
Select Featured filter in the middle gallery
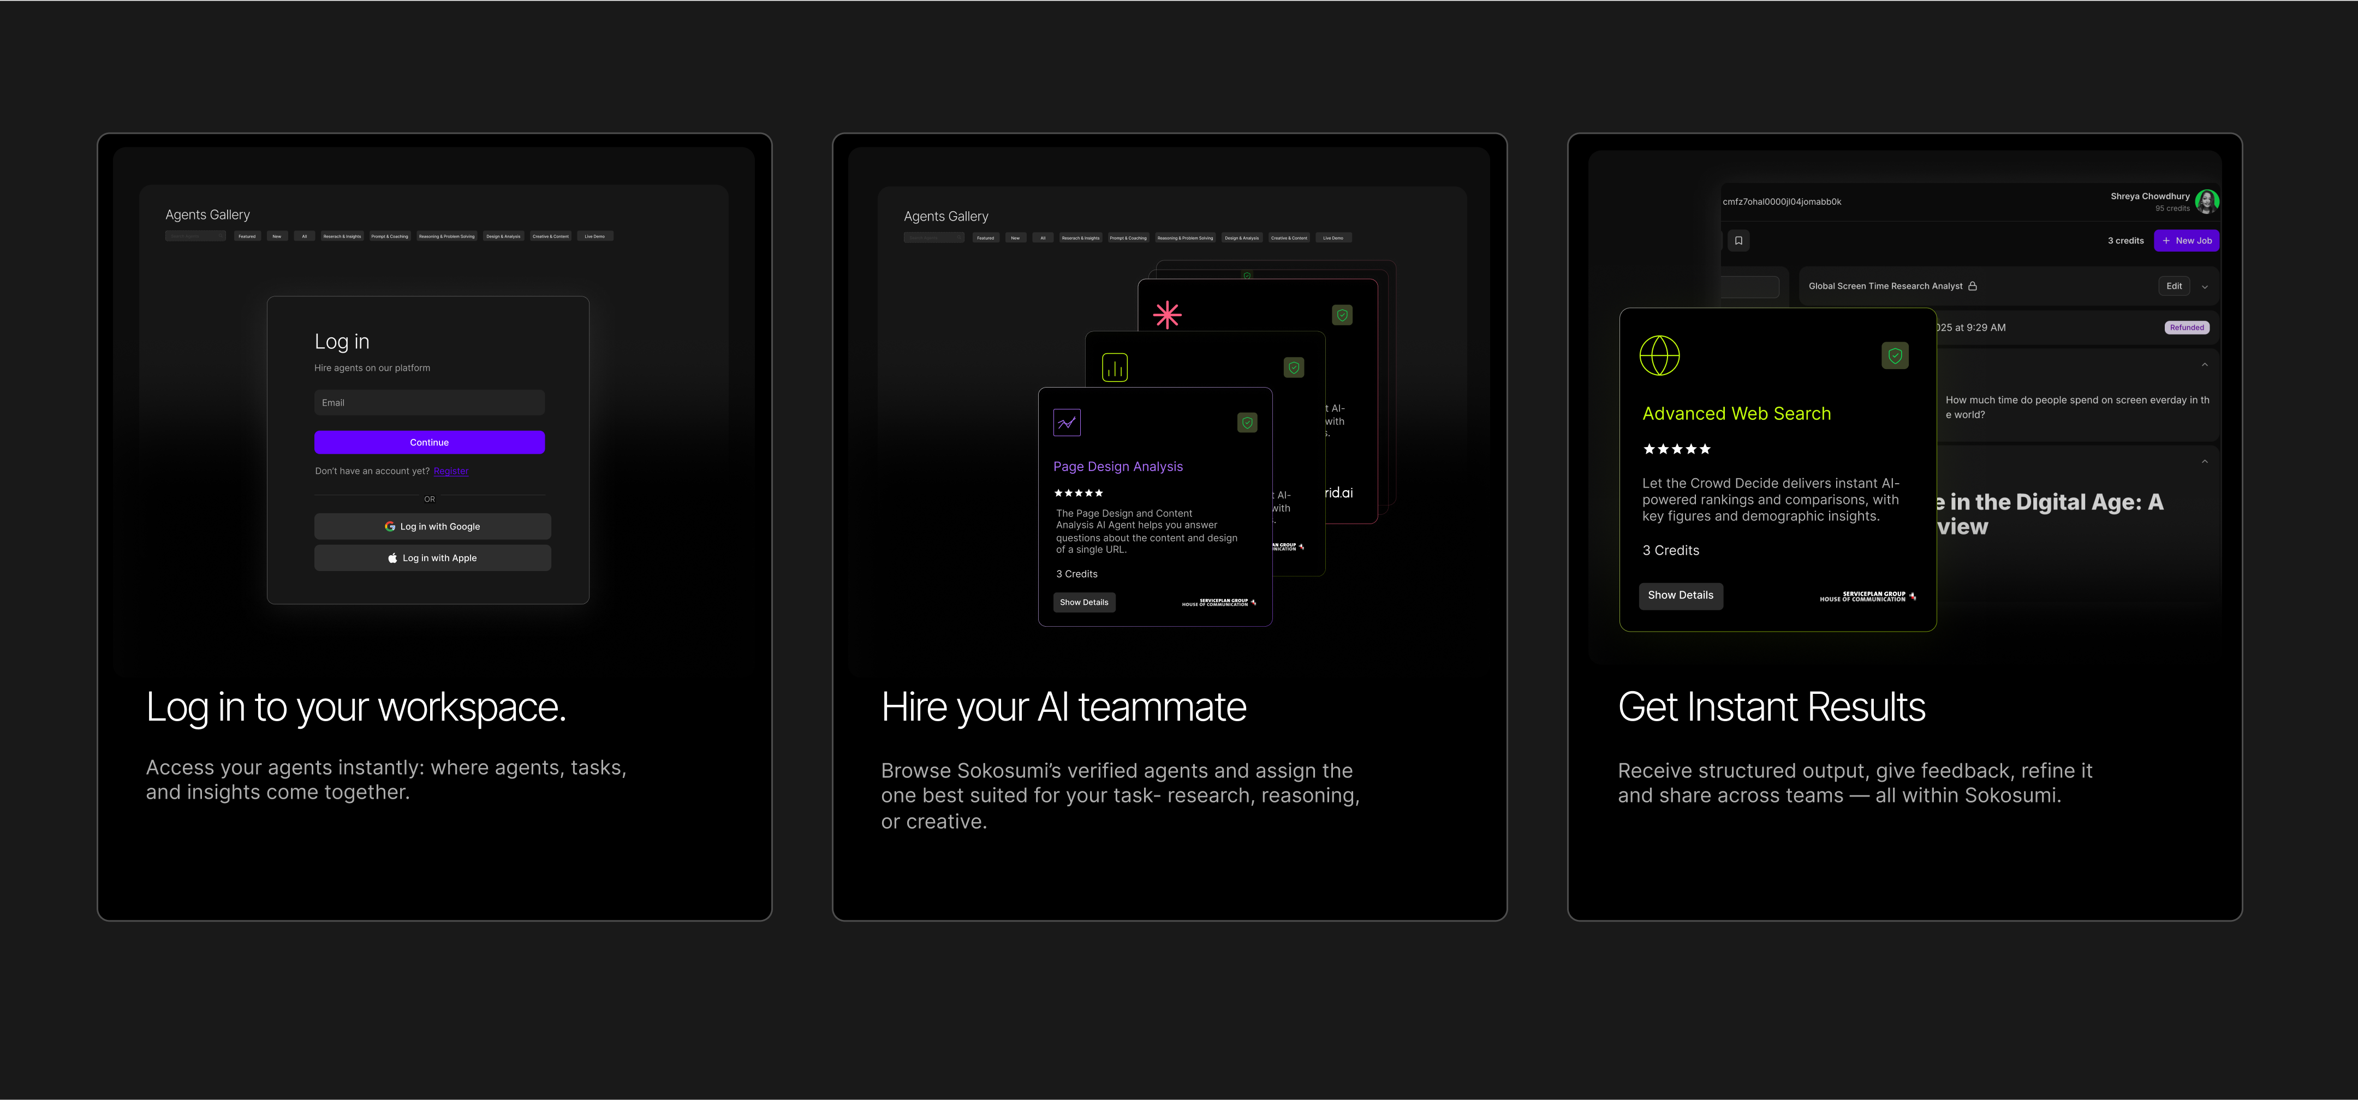[985, 238]
